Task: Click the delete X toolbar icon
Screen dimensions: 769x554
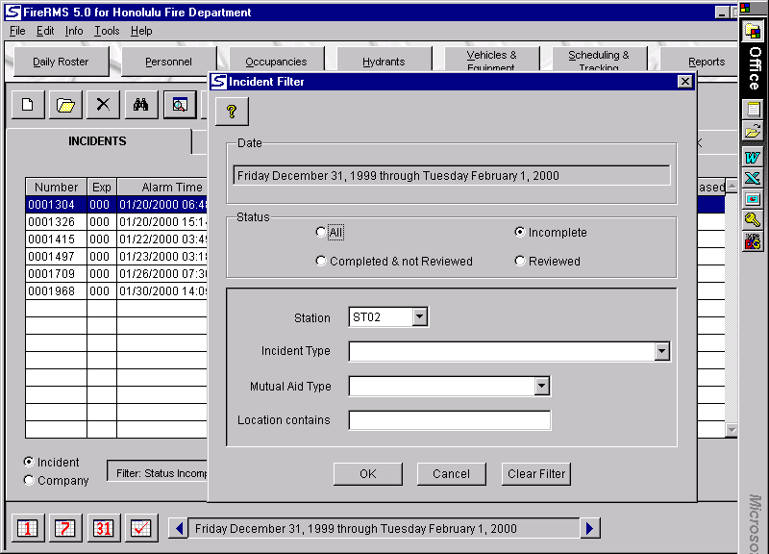Action: pos(103,105)
